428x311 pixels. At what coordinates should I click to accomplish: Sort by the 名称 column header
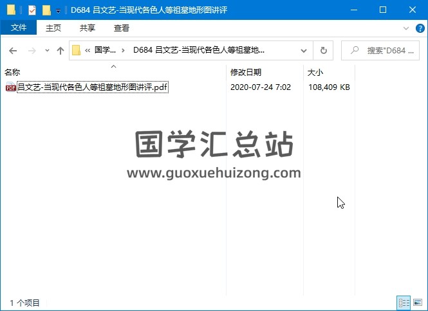(12, 72)
